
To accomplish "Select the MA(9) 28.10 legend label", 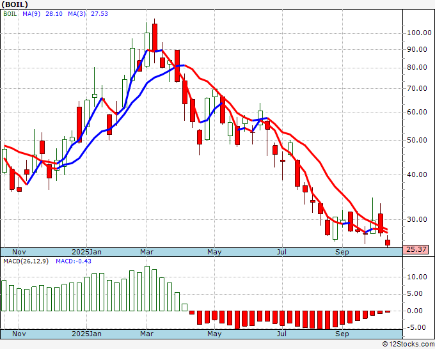I will point(36,14).
